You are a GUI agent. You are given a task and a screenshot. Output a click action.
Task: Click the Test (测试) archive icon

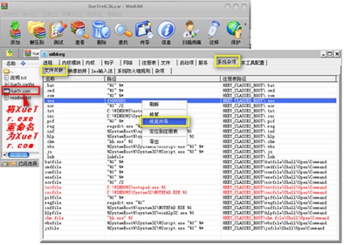58,31
